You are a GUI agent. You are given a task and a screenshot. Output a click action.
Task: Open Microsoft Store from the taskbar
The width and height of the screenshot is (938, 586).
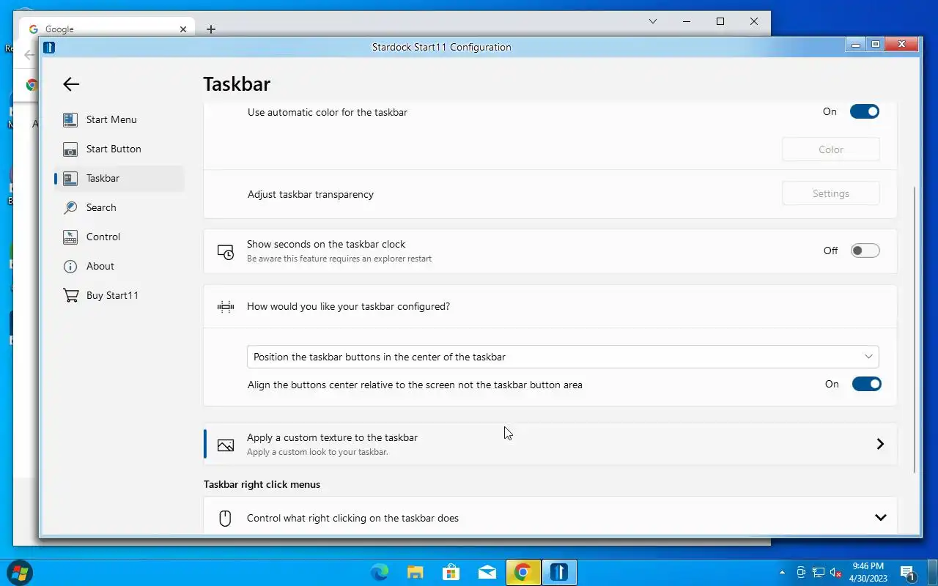pos(451,572)
